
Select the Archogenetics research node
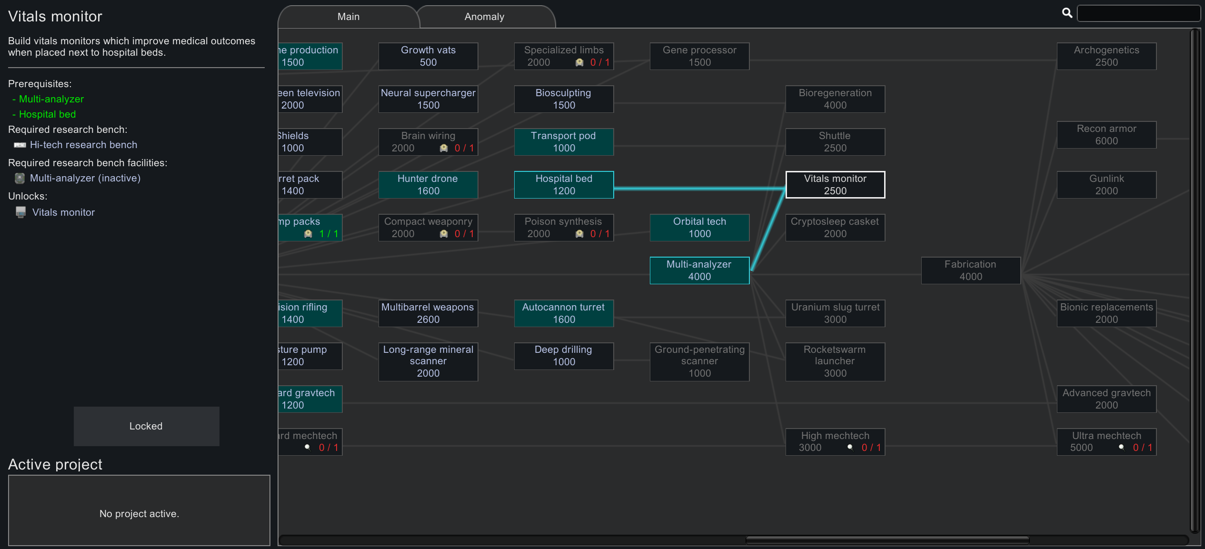pos(1106,56)
